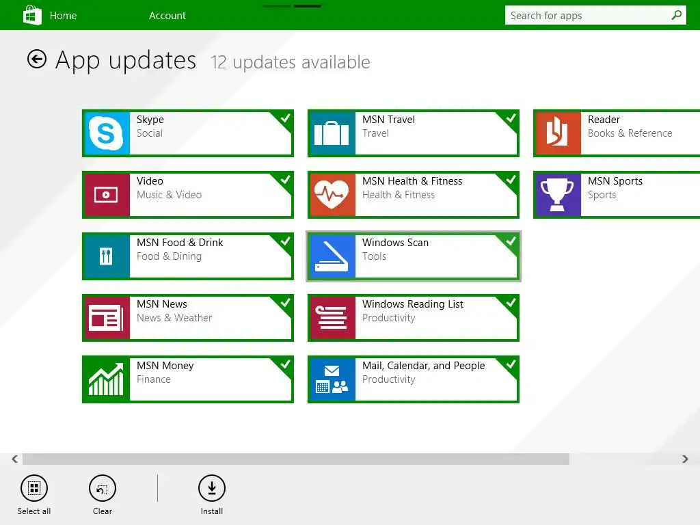This screenshot has width=700, height=525.
Task: Click the 'Books & Reference' category text
Action: pos(630,133)
